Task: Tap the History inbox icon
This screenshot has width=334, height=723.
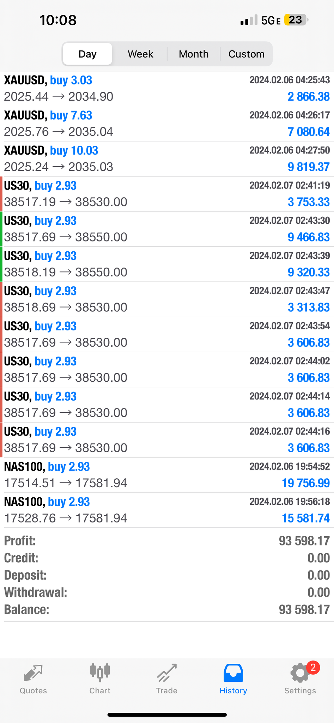Action: click(x=233, y=673)
